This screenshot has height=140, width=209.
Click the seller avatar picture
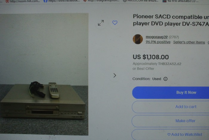click(138, 39)
